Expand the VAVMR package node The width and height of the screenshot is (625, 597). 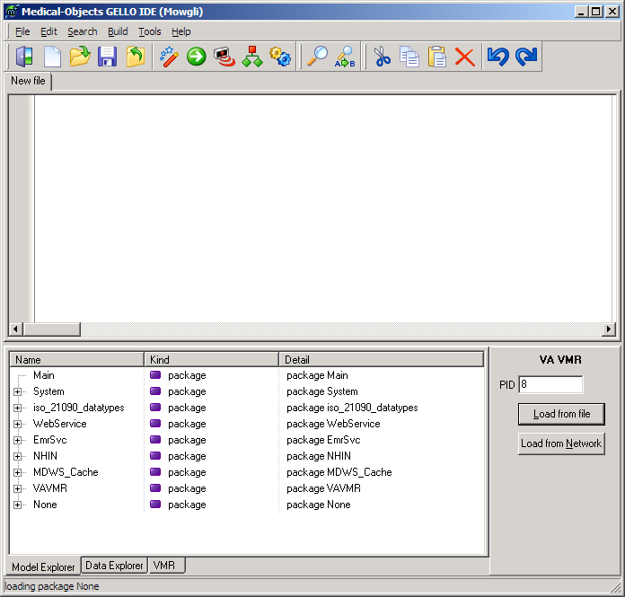pyautogui.click(x=18, y=488)
